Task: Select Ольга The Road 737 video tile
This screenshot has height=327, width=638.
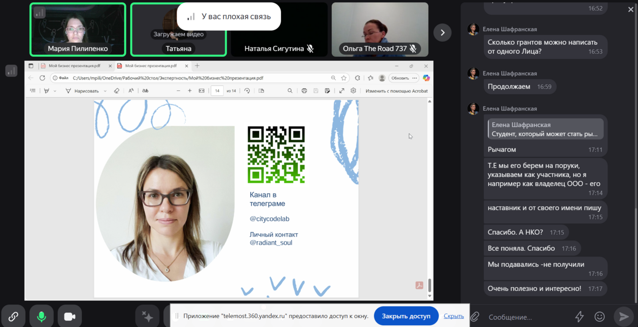Action: [x=380, y=30]
